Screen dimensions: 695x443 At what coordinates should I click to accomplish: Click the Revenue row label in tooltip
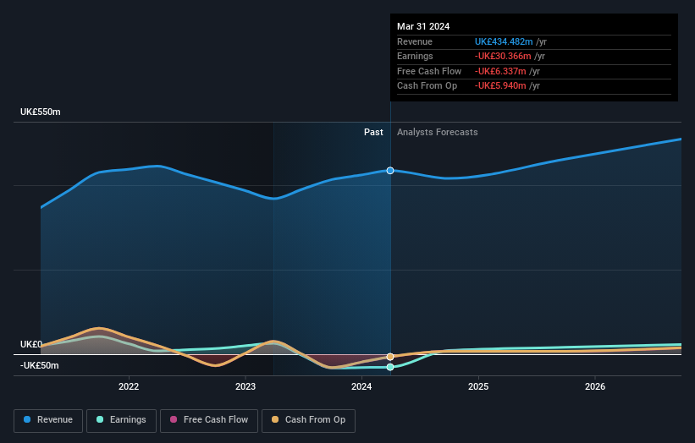415,41
